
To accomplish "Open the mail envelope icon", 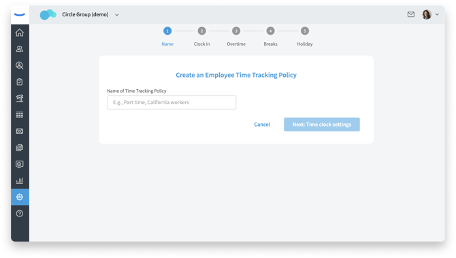I will click(411, 14).
